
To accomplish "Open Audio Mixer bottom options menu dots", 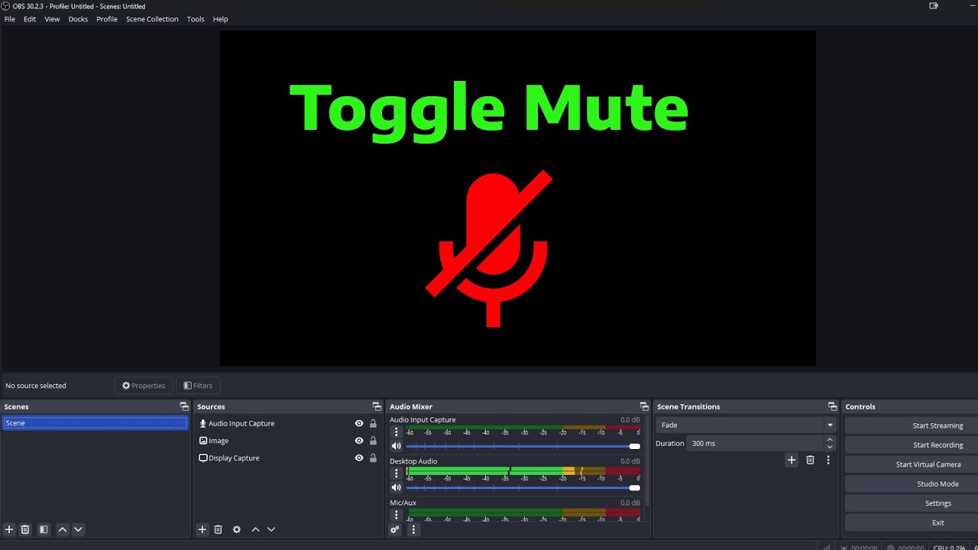I will (413, 529).
